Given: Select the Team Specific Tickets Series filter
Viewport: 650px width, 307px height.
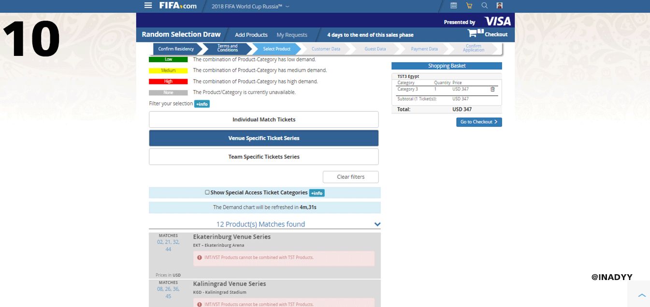Looking at the screenshot, I should pos(263,157).
